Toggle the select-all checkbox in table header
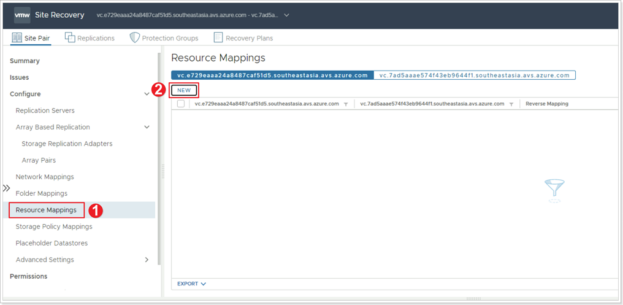 [x=181, y=104]
